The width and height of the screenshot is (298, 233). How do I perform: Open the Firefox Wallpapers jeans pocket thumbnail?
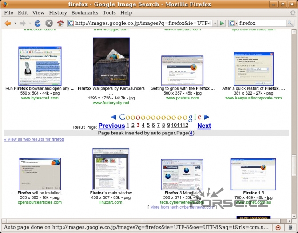(x=111, y=62)
